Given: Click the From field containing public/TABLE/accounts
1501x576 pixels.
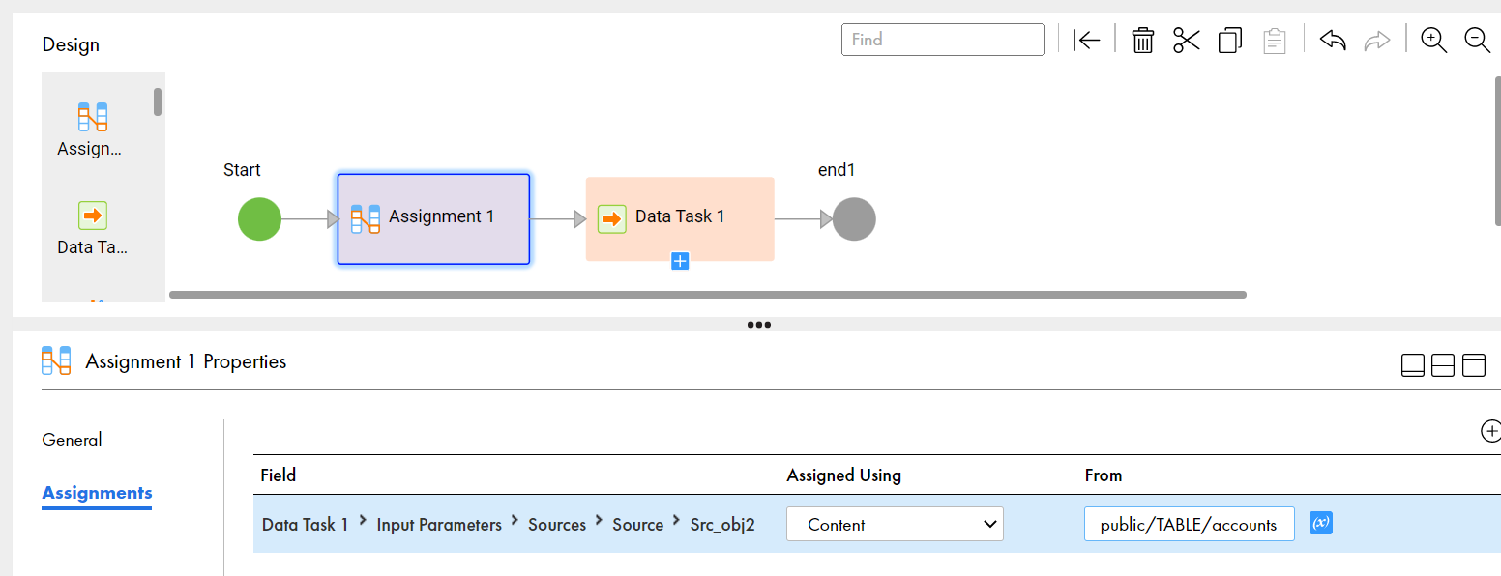Looking at the screenshot, I should (1189, 524).
